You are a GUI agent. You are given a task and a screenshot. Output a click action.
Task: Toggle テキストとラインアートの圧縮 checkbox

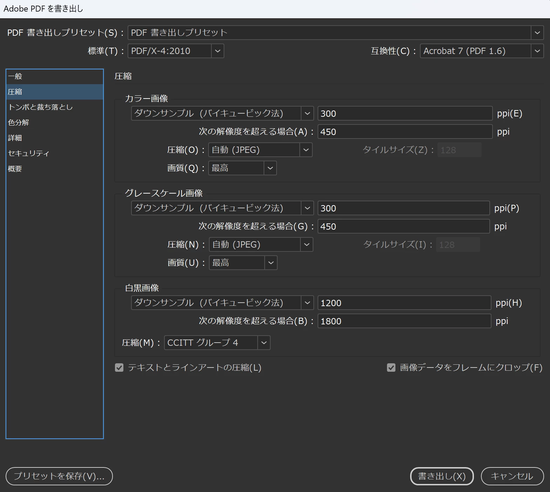click(119, 368)
